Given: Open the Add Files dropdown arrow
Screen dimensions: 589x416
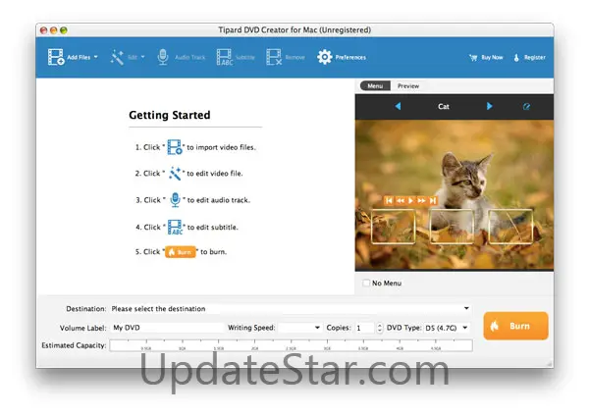Looking at the screenshot, I should click(x=96, y=57).
